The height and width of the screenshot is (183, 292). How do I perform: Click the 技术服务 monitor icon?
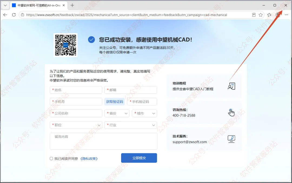pyautogui.click(x=231, y=139)
